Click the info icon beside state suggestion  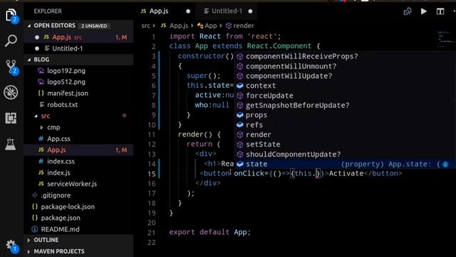point(445,164)
